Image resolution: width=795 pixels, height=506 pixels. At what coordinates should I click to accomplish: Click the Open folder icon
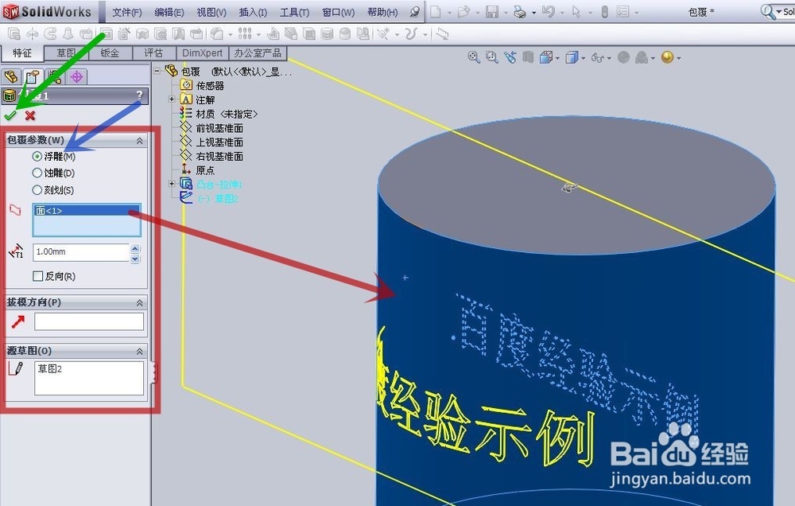pos(463,12)
